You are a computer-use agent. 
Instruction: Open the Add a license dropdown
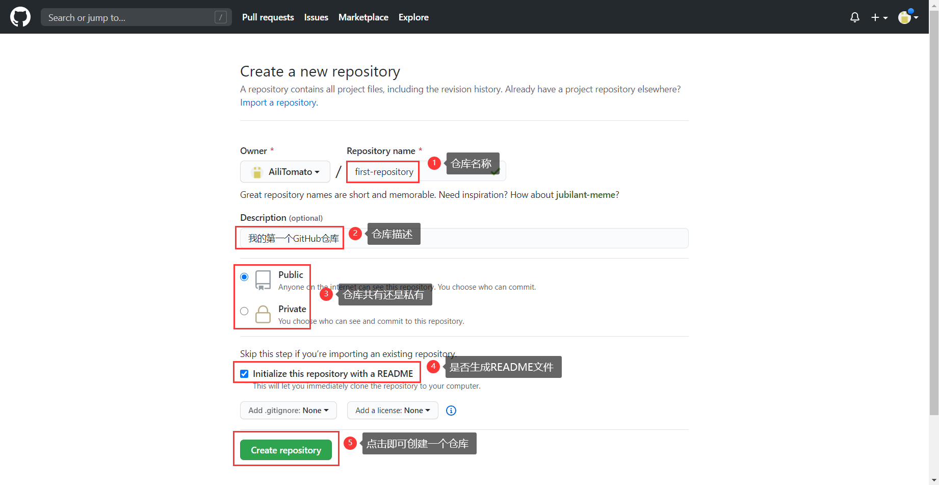(393, 411)
